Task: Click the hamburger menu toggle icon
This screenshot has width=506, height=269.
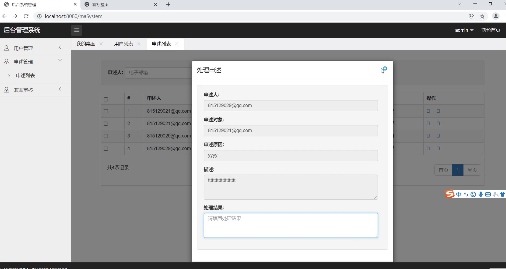Action: point(76,30)
